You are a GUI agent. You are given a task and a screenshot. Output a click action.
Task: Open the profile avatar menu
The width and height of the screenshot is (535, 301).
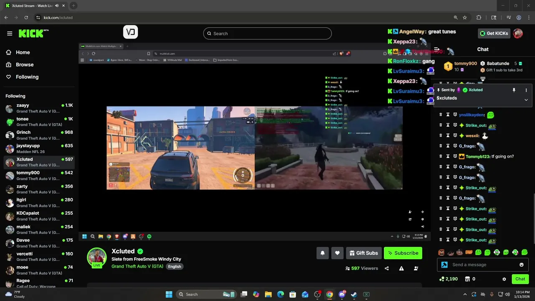tap(518, 33)
